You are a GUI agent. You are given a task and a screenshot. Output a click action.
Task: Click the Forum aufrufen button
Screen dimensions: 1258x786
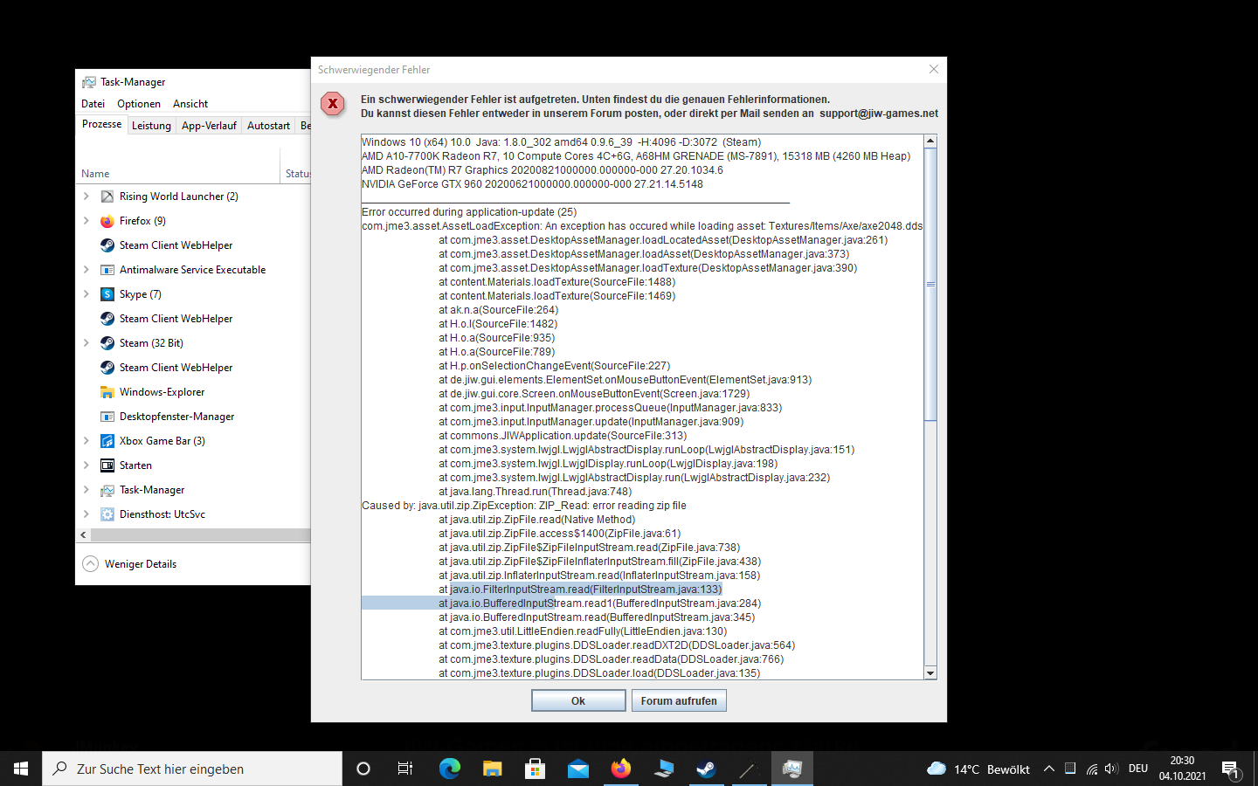[679, 701]
